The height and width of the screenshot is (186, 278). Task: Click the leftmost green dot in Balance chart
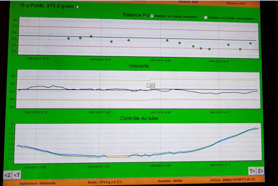coord(69,38)
